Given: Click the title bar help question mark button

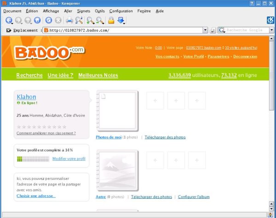Looking at the screenshot, I should click(x=252, y=3).
